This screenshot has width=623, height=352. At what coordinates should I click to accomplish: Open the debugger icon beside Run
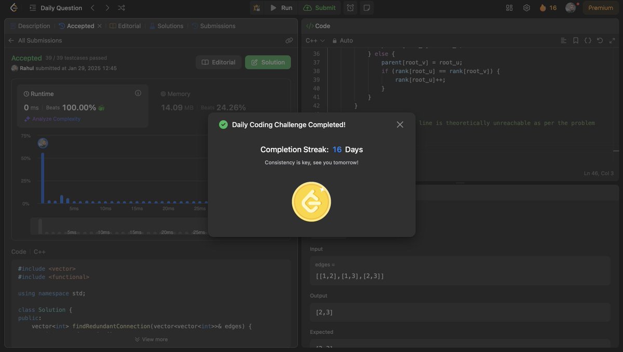pyautogui.click(x=256, y=8)
